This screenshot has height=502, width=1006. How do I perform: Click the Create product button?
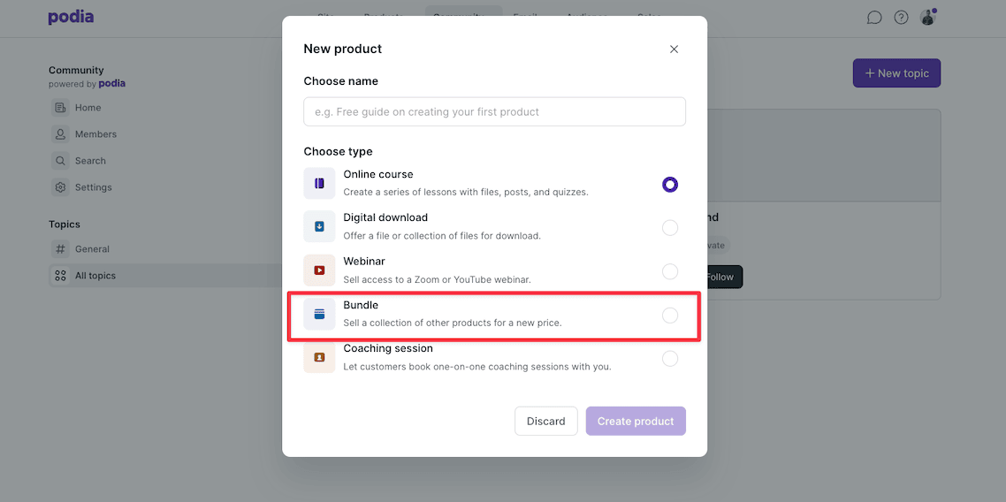(636, 422)
